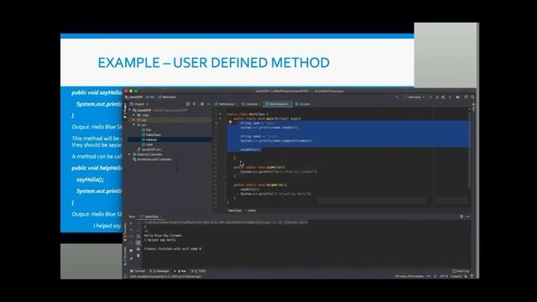This screenshot has width=537, height=302.
Task: Expand External Libraries node
Action: coord(129,154)
